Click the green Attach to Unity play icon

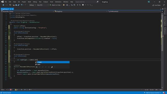[x=50, y=5]
